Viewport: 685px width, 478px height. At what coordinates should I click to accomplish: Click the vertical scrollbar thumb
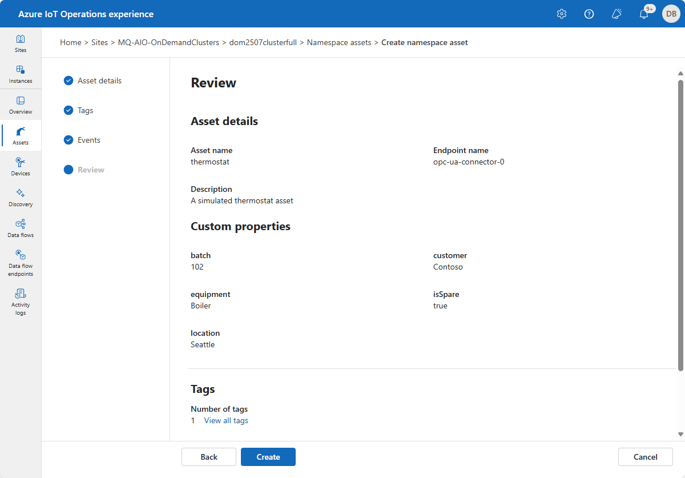pos(680,226)
